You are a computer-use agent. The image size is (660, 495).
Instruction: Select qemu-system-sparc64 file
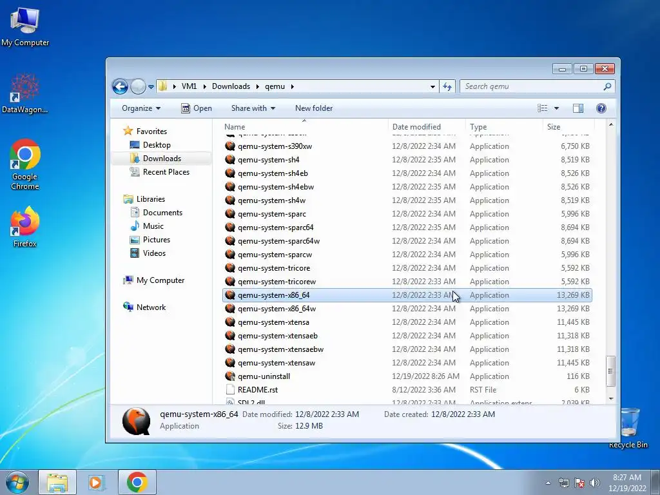click(x=407, y=228)
